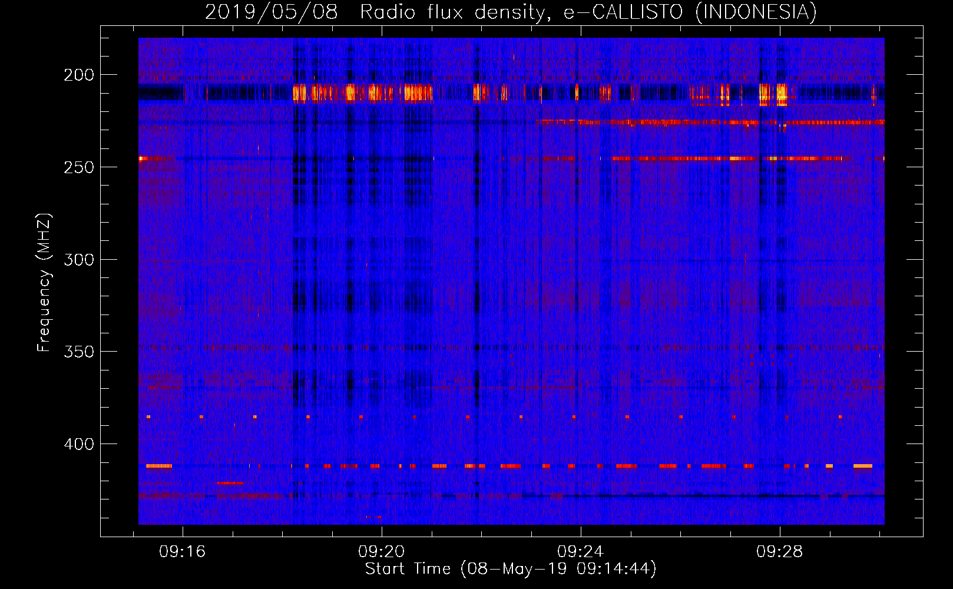953x589 pixels.
Task: Click the 09:20 time tick label
Action: pyautogui.click(x=382, y=551)
